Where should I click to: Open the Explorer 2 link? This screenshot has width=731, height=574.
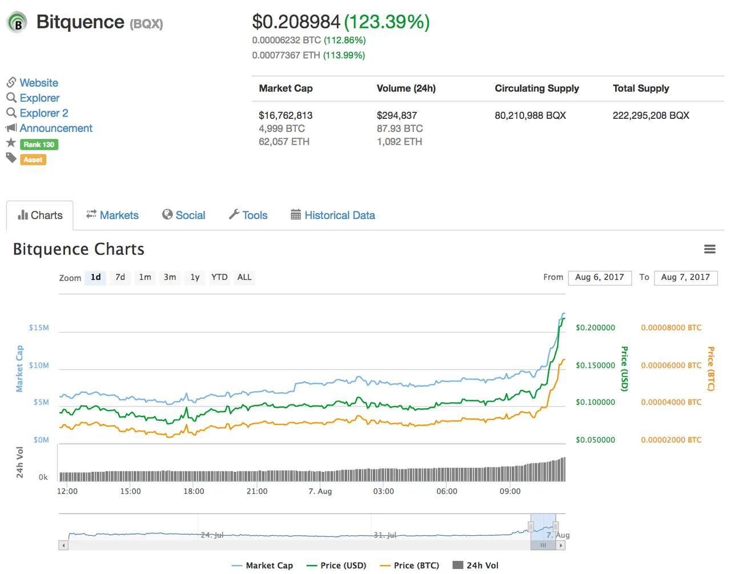(44, 113)
